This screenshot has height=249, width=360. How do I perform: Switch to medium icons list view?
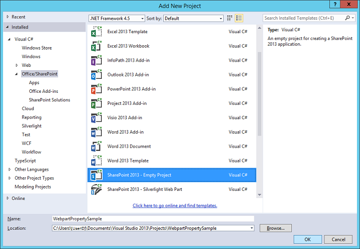239,18
